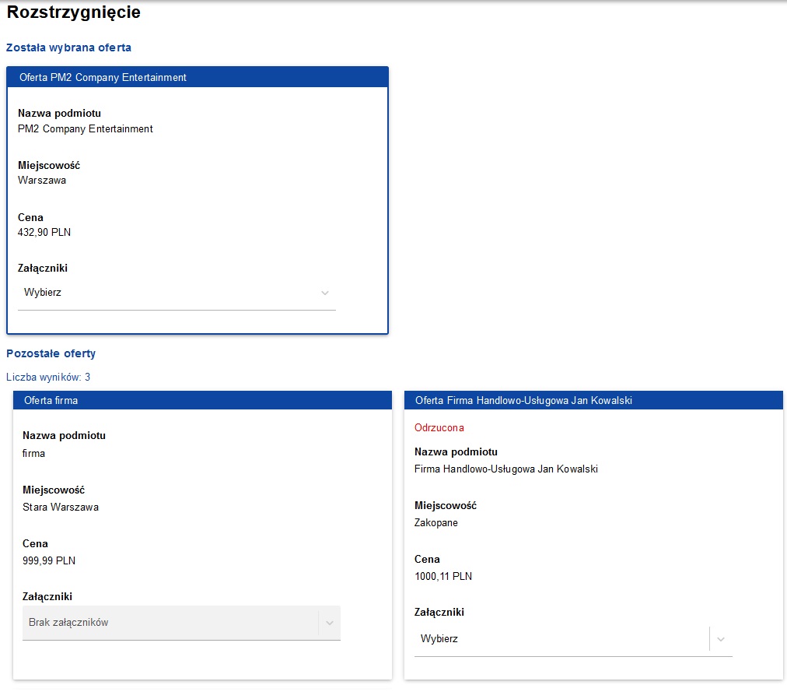Click the Rozstrzygnięcie page title
This screenshot has height=692, width=787.
73,12
